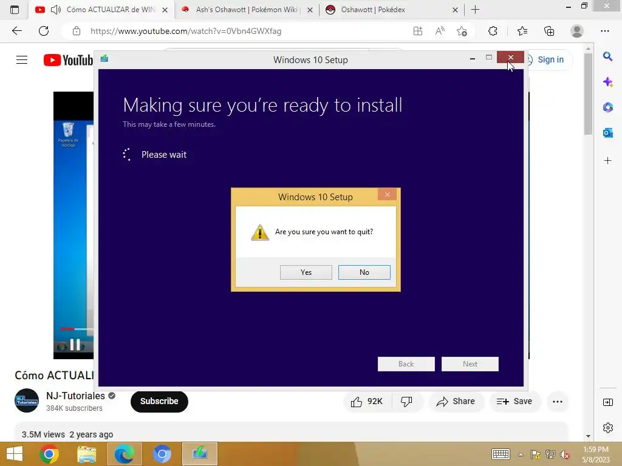This screenshot has width=622, height=466.
Task: Open the muted volume tray icon
Action: click(x=565, y=454)
